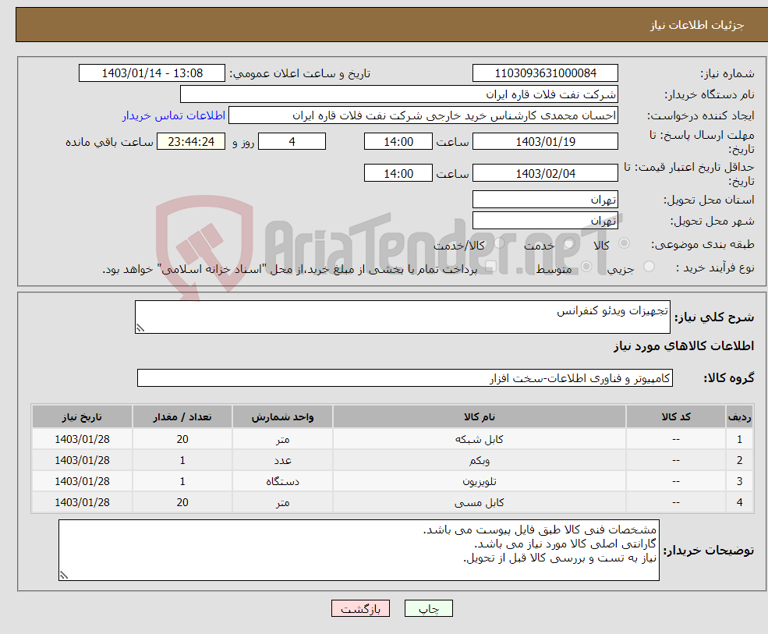Toggle the treasury documents payment checkbox
This screenshot has width=768, height=634.
[490, 267]
